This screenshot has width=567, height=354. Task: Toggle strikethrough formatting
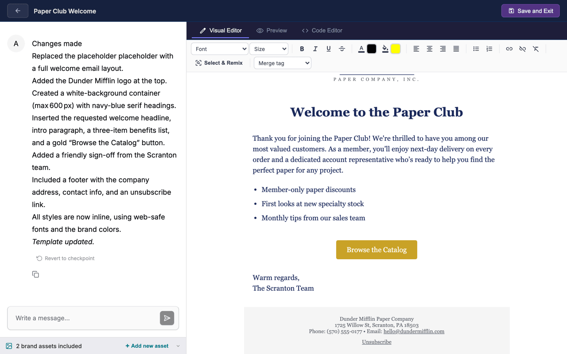point(342,49)
